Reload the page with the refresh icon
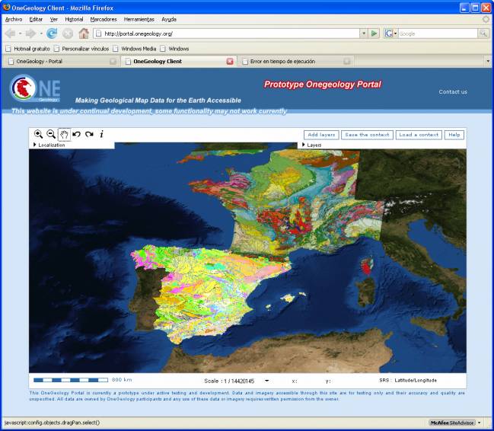 coord(52,33)
